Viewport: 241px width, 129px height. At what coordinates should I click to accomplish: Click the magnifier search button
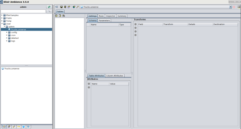pyautogui.click(x=49, y=11)
